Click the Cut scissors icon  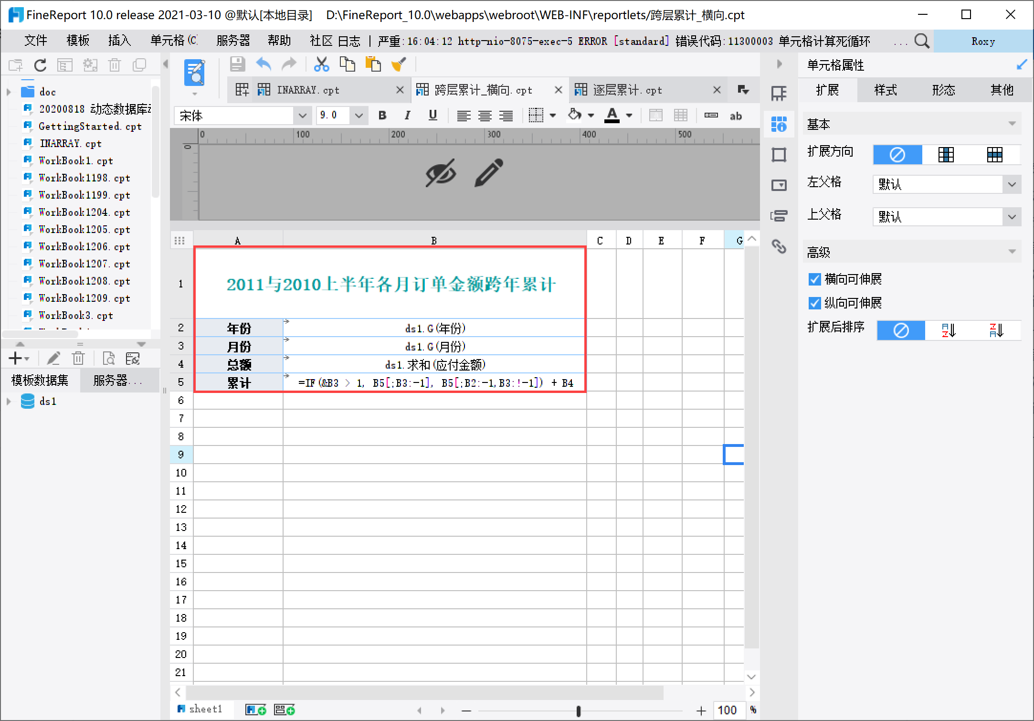point(321,64)
